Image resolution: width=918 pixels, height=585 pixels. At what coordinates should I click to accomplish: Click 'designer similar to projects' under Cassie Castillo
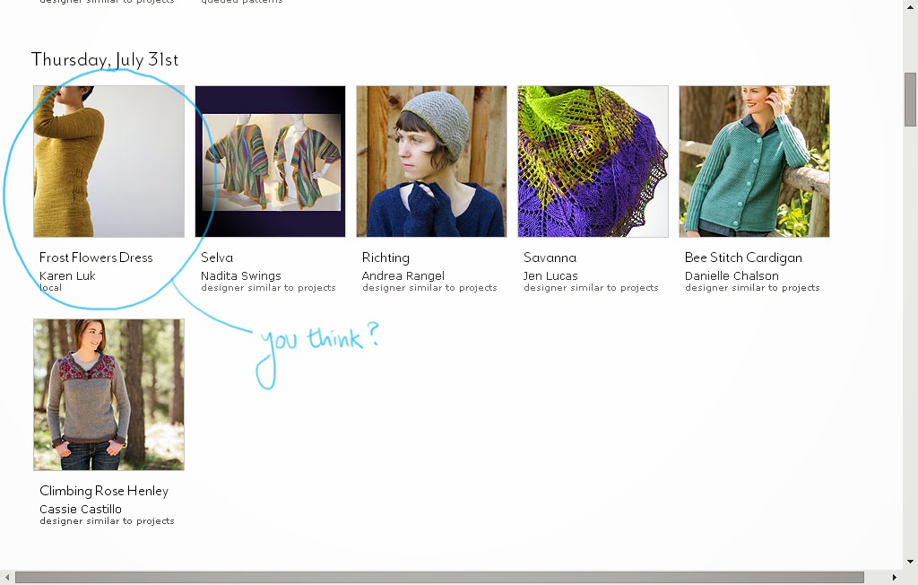point(108,521)
